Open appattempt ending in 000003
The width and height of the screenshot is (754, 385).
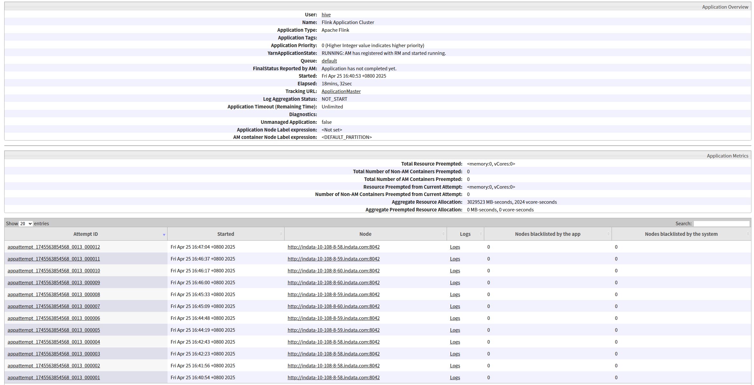[x=54, y=354]
